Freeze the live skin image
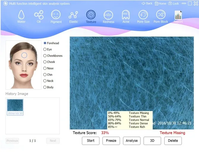This screenshot has height=152, width=199. pyautogui.click(x=111, y=141)
